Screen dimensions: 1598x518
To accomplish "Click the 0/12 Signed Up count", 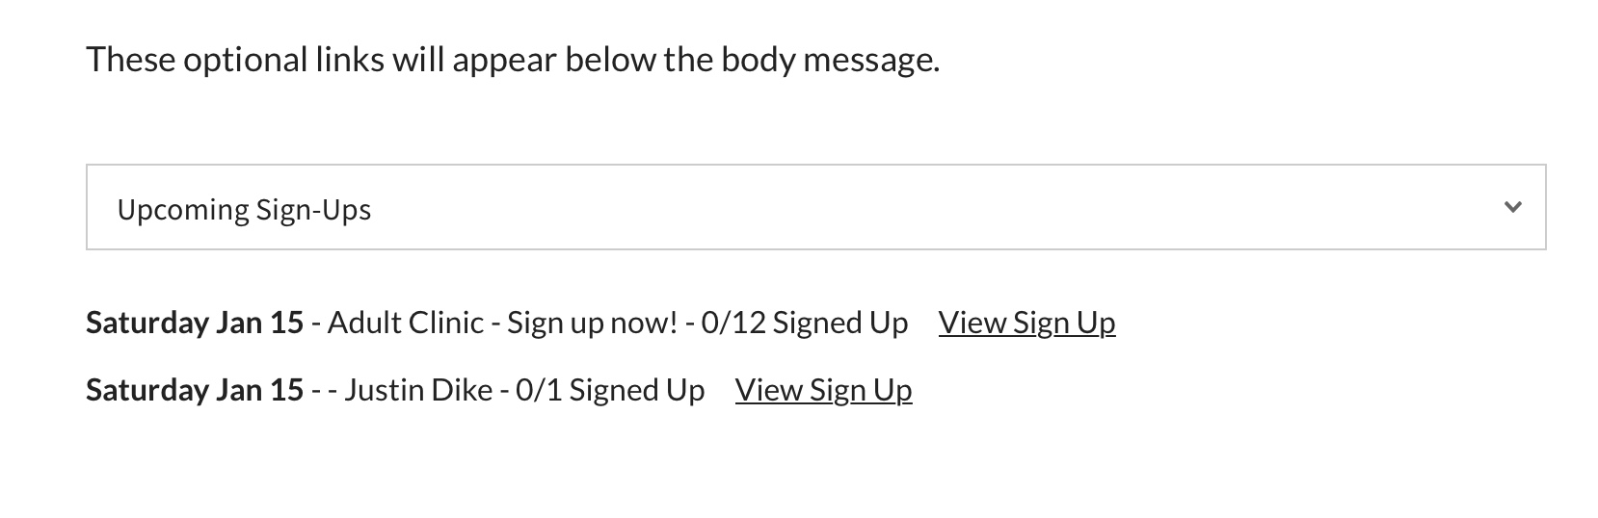I will tap(804, 323).
